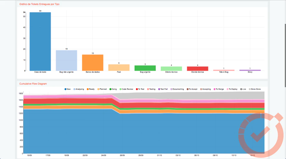This screenshot has width=286, height=159.
Task: Toggle the Analysing legend item
Action: coord(79,89)
